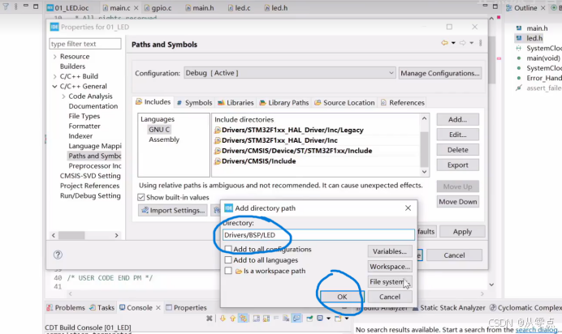Image resolution: width=562 pixels, height=334 pixels.
Task: Close the Add directory path dialog with X
Action: [x=408, y=208]
